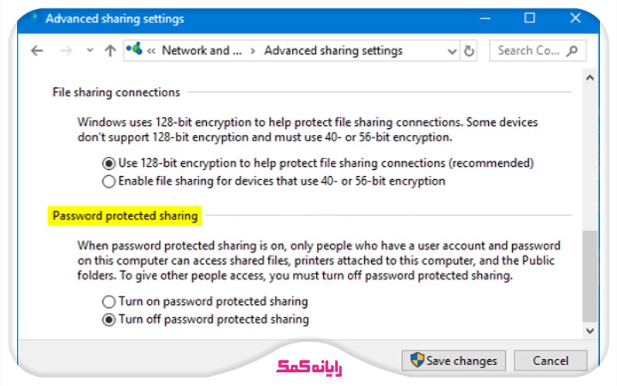617x386 pixels.
Task: Expand hidden breadcrumb path chevrons
Action: (x=152, y=51)
